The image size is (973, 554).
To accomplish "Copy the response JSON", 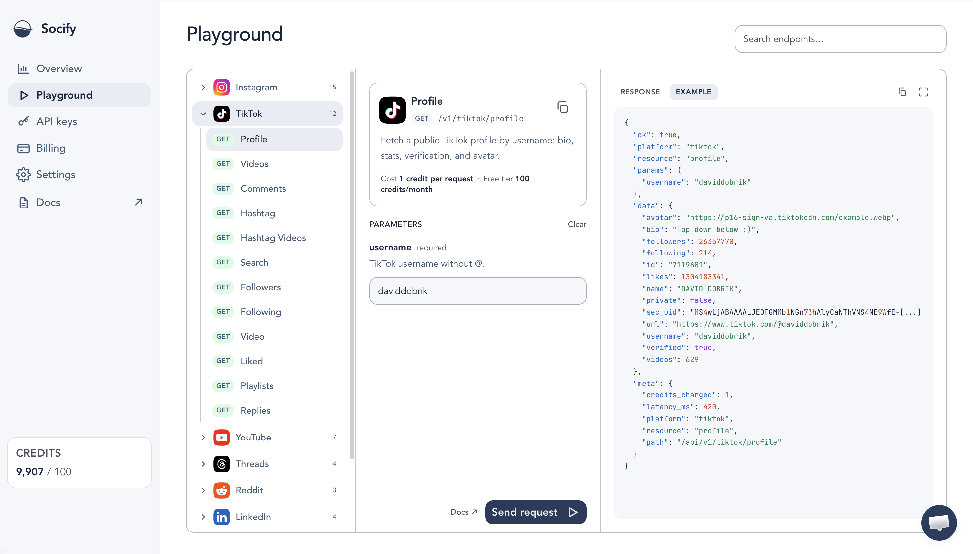I will [902, 92].
